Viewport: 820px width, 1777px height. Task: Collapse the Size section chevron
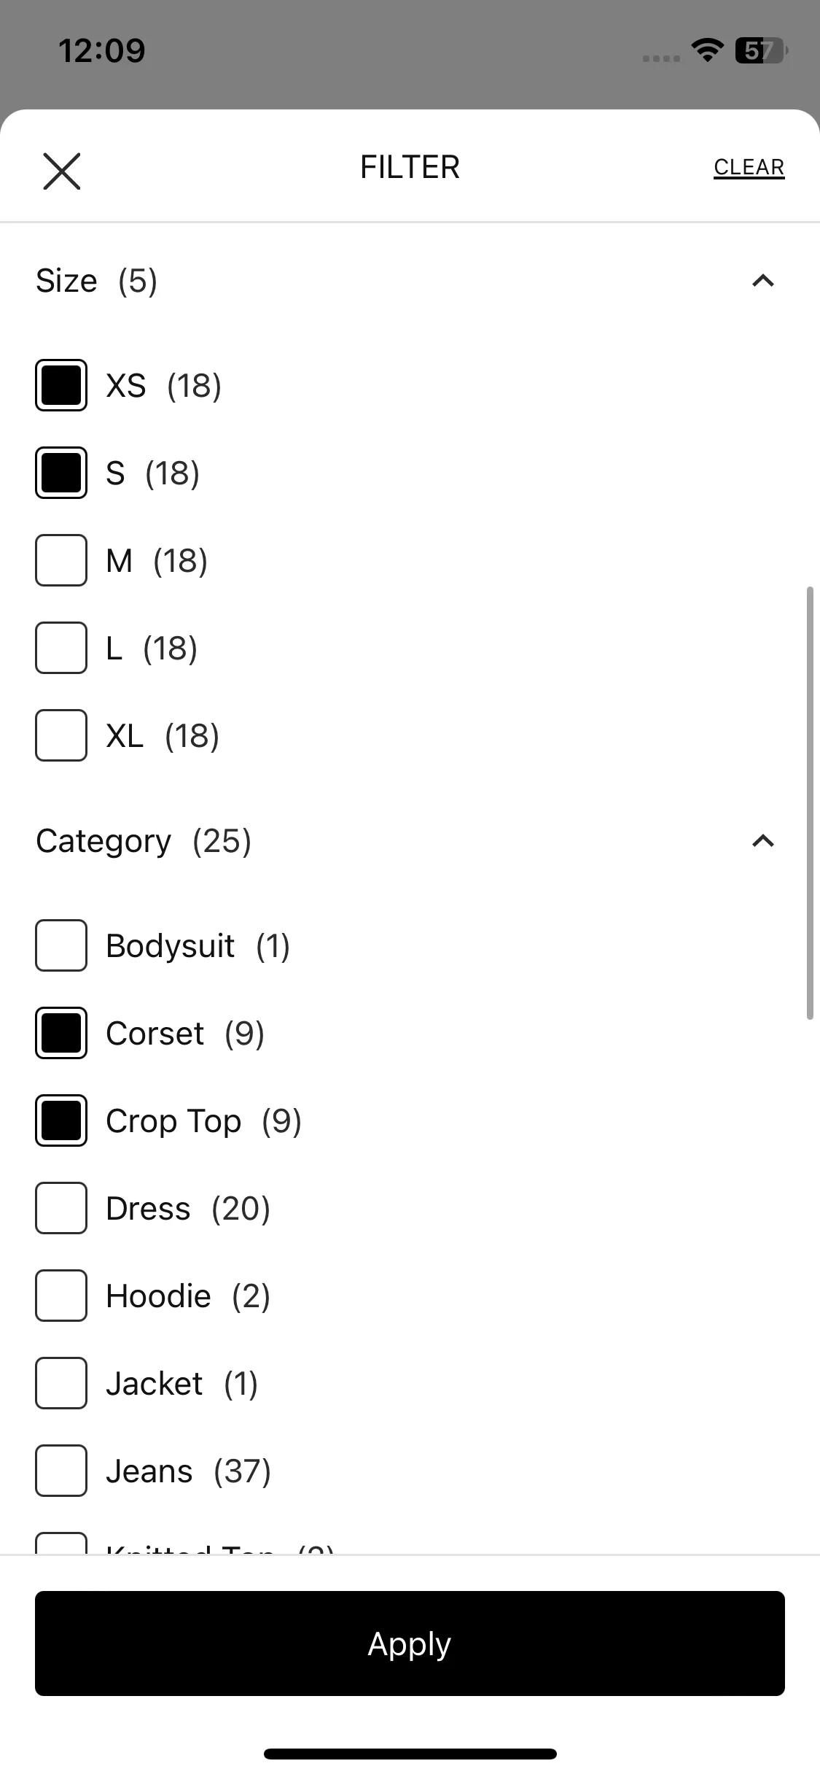[762, 281]
